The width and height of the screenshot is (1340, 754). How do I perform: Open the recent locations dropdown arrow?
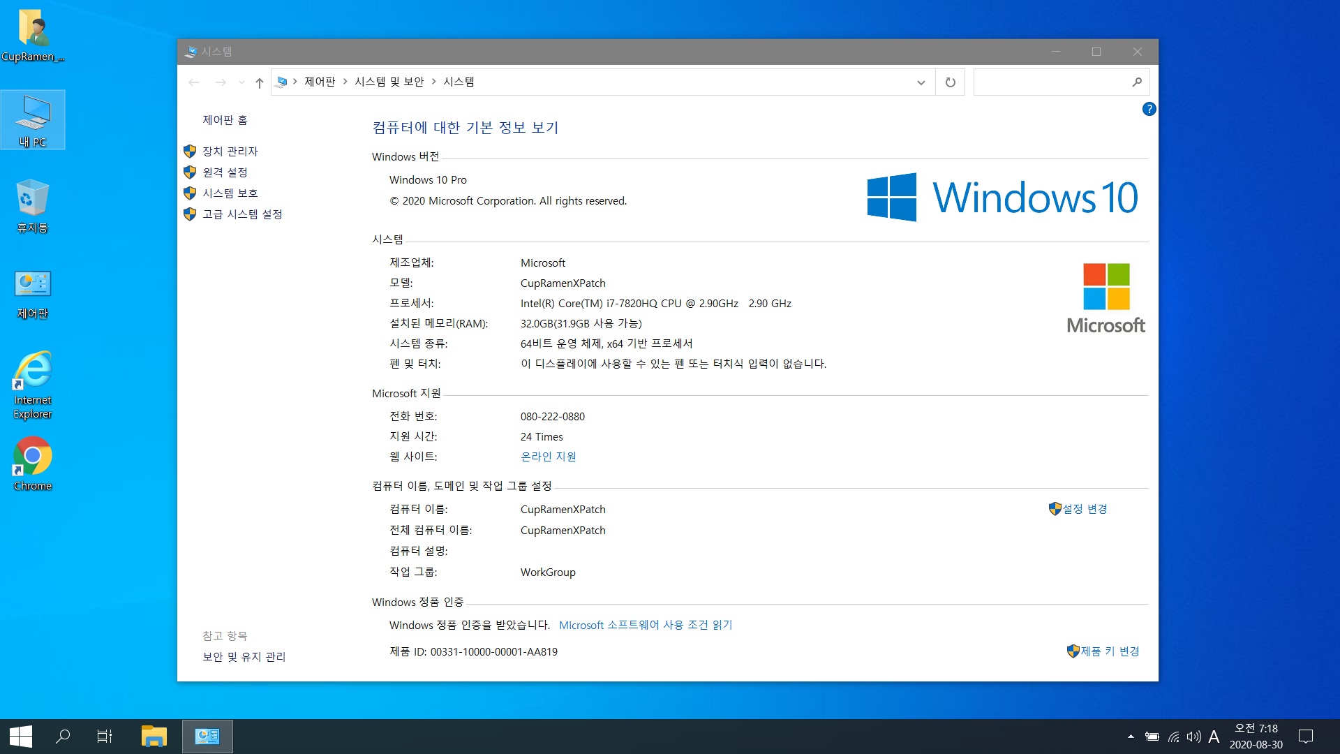(241, 82)
